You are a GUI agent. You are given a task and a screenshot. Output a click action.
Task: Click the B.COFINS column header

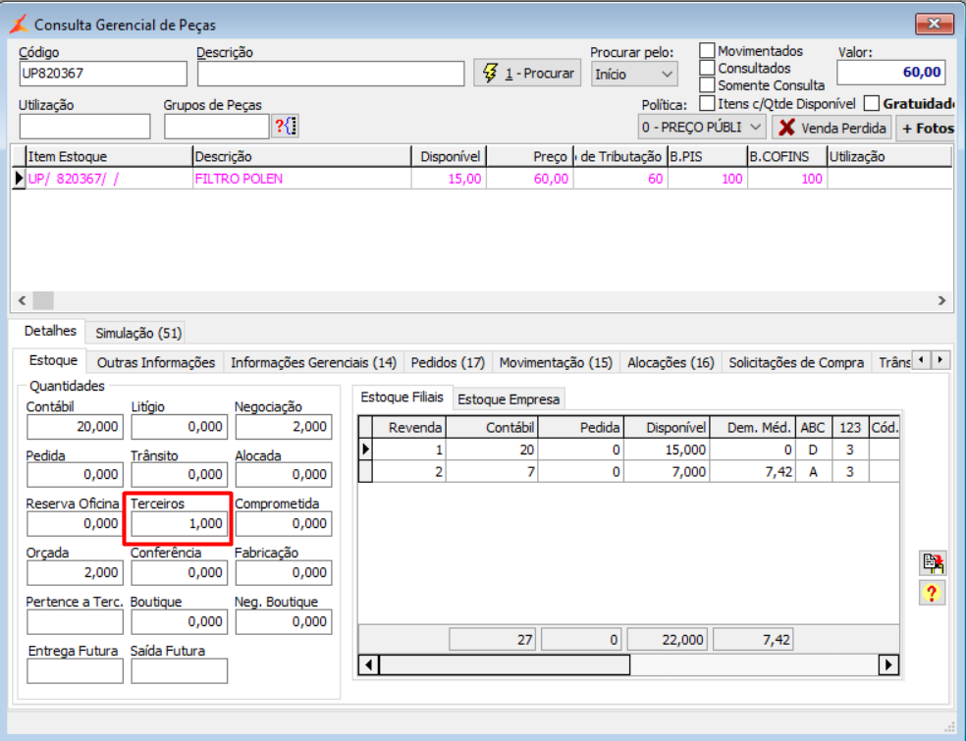[x=786, y=156]
